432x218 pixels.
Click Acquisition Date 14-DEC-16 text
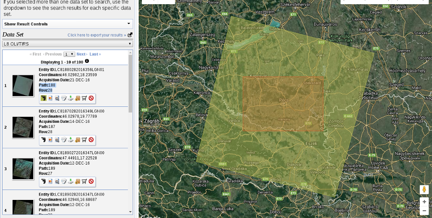pos(64,121)
